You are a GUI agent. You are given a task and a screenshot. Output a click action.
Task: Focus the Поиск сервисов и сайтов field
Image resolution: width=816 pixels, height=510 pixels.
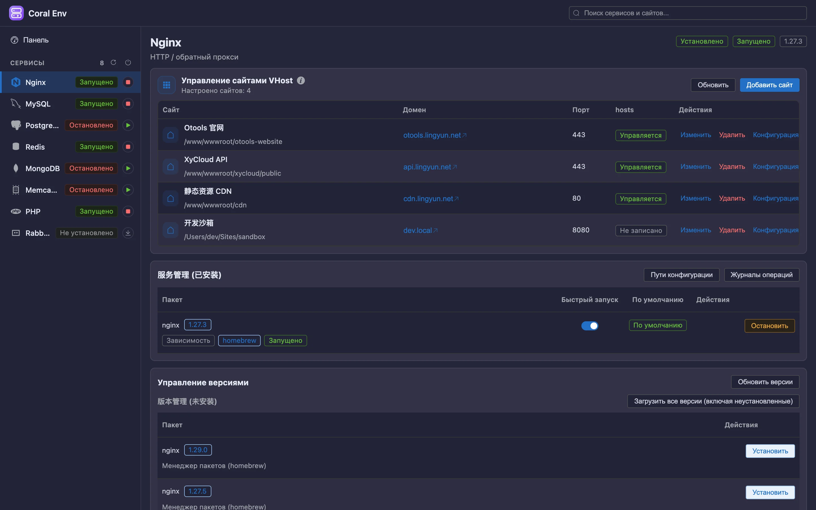click(688, 13)
